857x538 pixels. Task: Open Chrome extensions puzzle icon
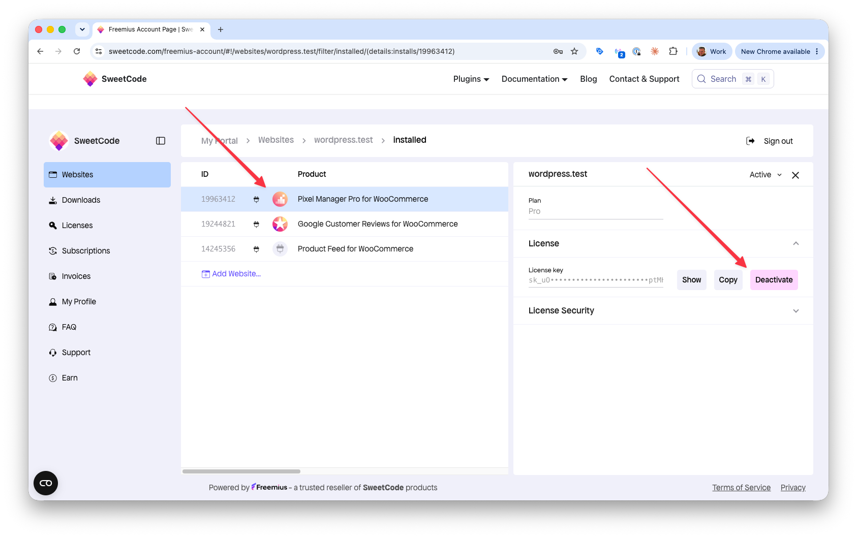click(674, 51)
